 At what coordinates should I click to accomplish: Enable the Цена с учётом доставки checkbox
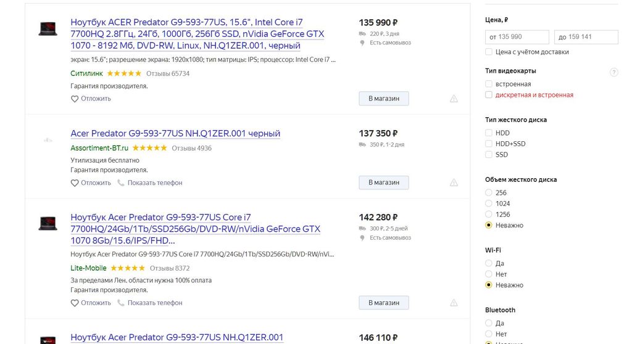[x=489, y=52]
